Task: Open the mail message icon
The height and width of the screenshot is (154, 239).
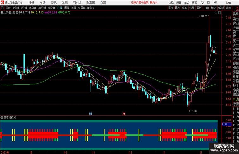Action: click(216, 3)
